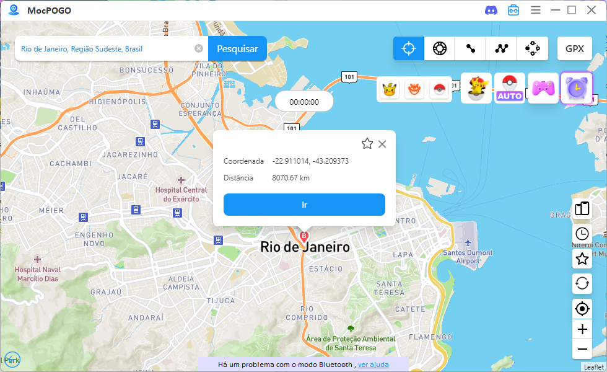
Task: Click the Hospital Central do Exército label
Action: [x=181, y=195]
